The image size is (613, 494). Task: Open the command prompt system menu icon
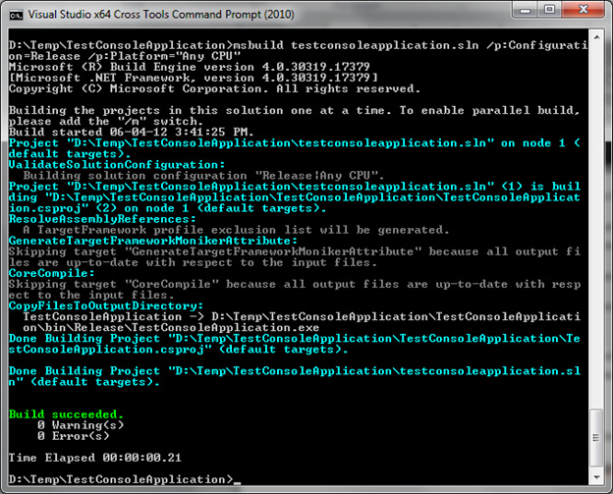point(16,15)
